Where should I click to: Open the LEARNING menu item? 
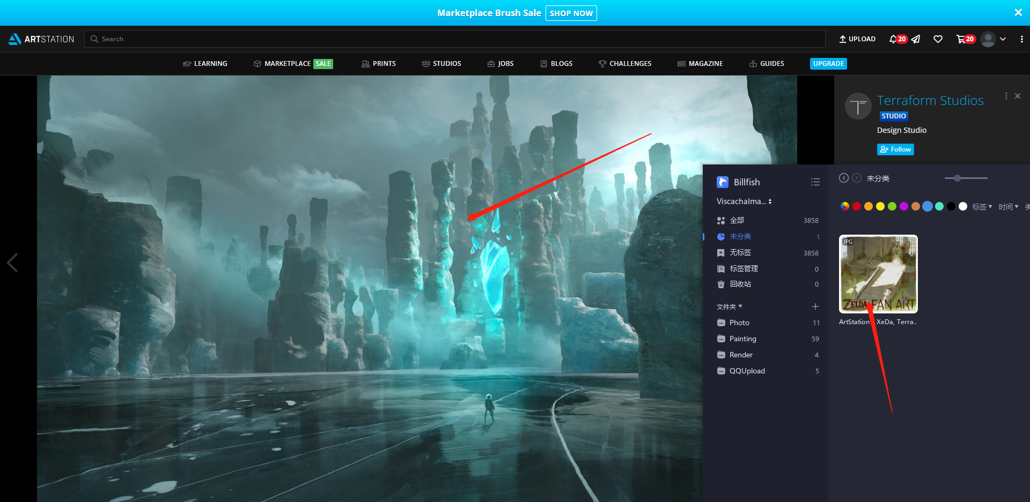tap(205, 63)
